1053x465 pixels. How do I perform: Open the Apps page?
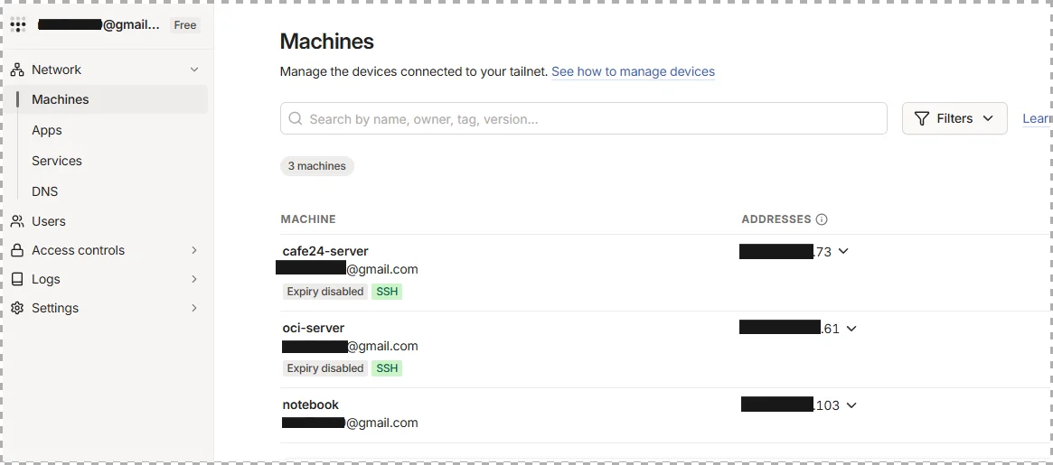pyautogui.click(x=47, y=130)
